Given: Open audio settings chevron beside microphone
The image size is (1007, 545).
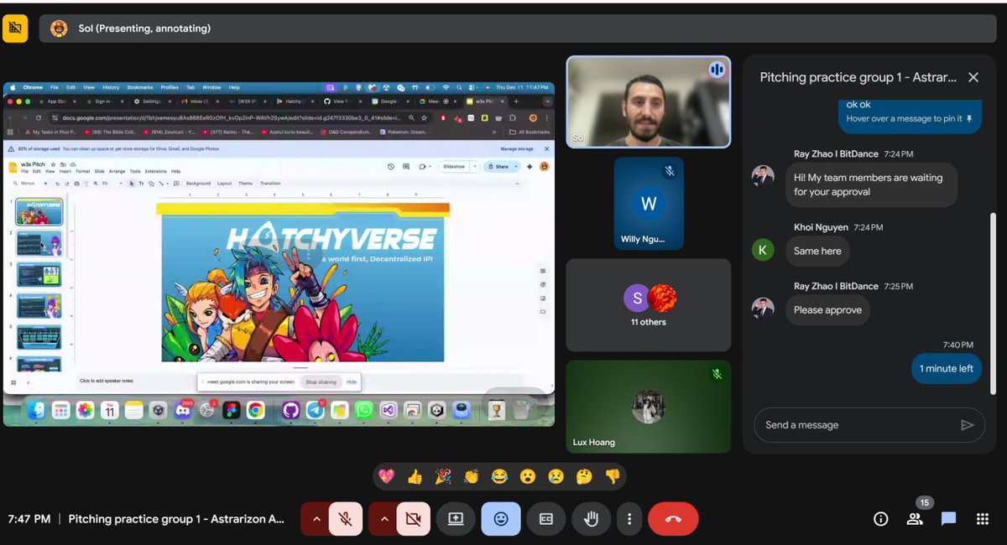Looking at the screenshot, I should (x=316, y=519).
